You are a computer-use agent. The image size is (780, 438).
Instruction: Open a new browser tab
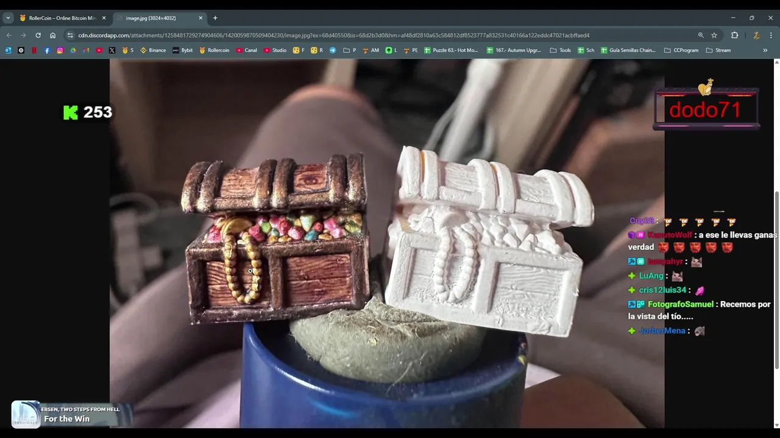(215, 18)
